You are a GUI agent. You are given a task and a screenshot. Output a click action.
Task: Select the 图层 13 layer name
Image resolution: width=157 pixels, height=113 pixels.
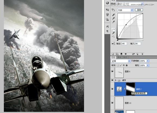coord(128,103)
